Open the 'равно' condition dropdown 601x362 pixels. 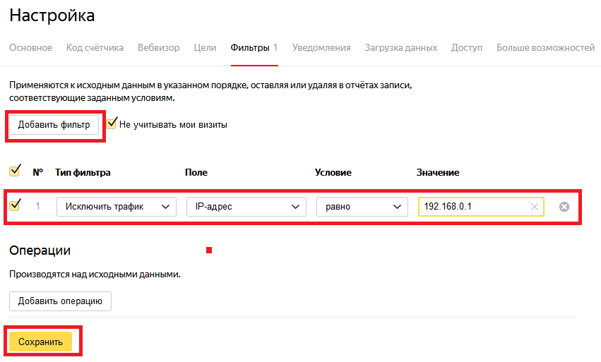coord(362,207)
